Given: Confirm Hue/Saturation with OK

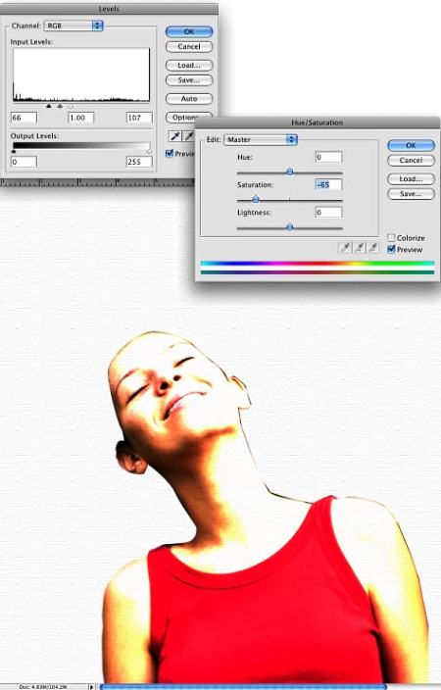Looking at the screenshot, I should point(411,145).
